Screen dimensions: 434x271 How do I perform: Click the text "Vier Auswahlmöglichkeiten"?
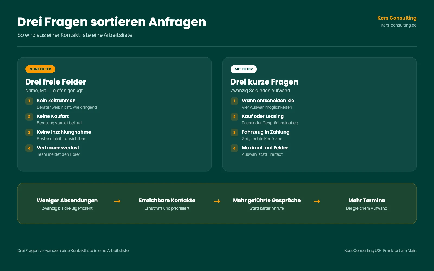pos(267,107)
